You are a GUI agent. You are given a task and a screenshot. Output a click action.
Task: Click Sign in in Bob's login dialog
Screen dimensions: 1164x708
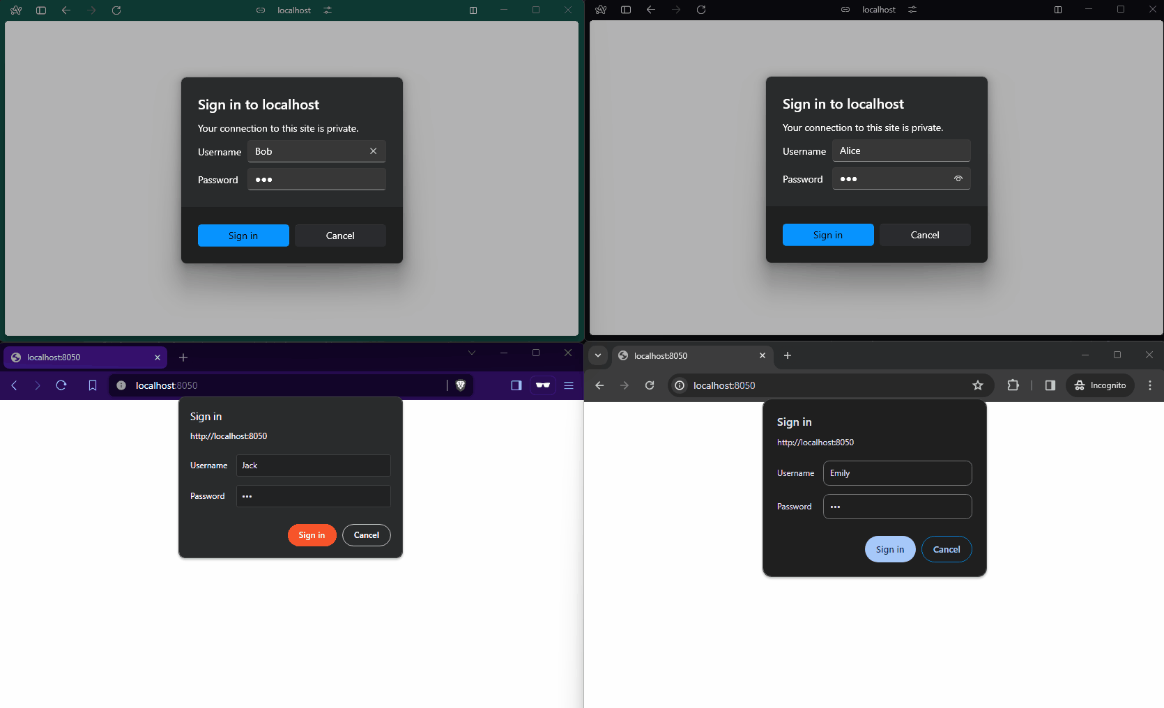click(x=243, y=236)
